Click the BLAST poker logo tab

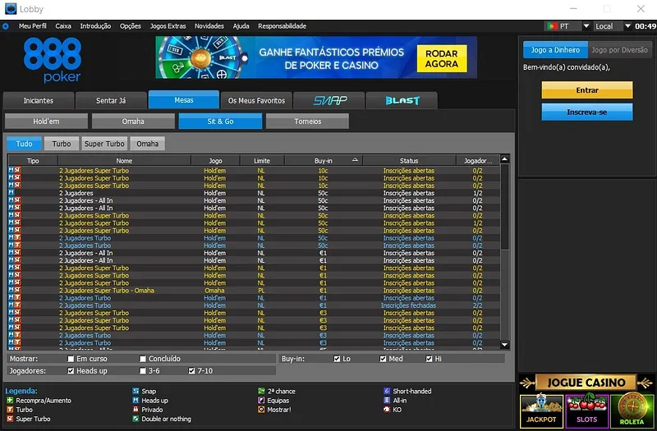coord(402,100)
